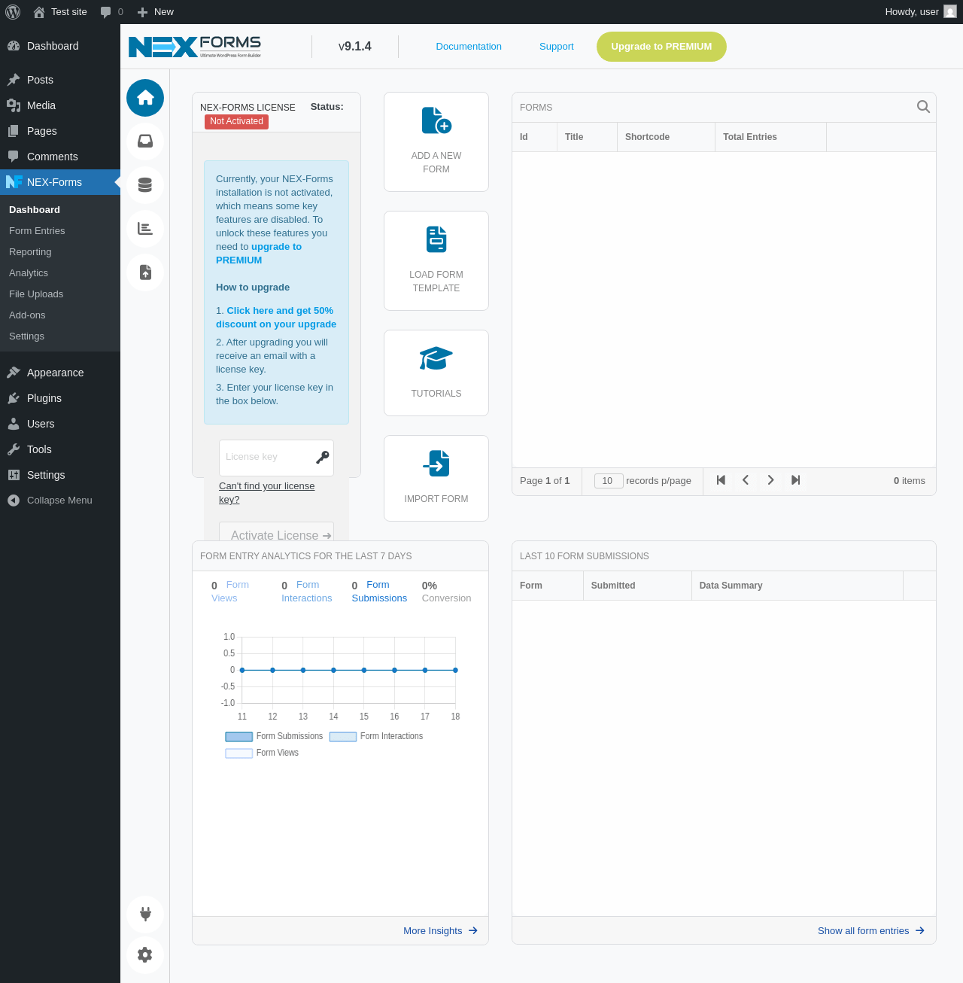Click Import Form tile
The image size is (963, 983).
pos(436,479)
